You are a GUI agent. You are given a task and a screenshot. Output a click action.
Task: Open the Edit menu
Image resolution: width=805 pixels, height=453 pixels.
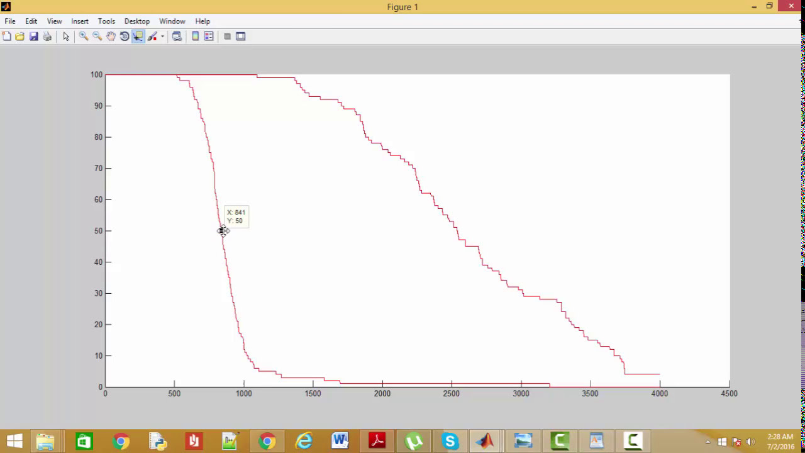click(x=31, y=21)
